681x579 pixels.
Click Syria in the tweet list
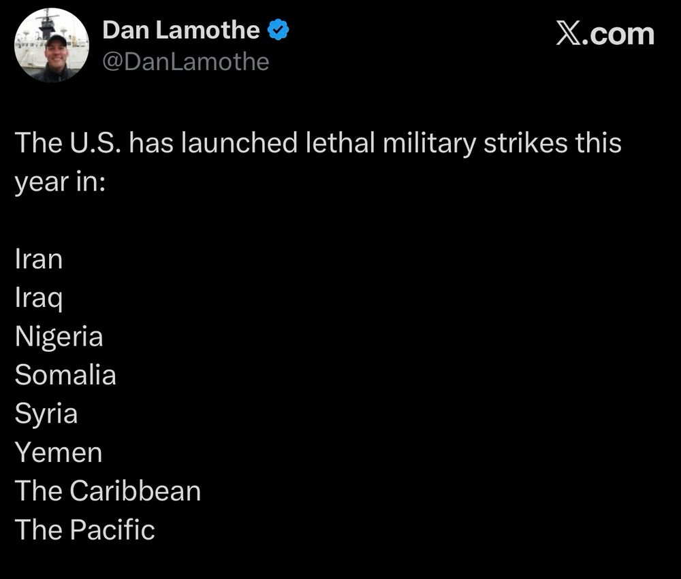(46, 414)
